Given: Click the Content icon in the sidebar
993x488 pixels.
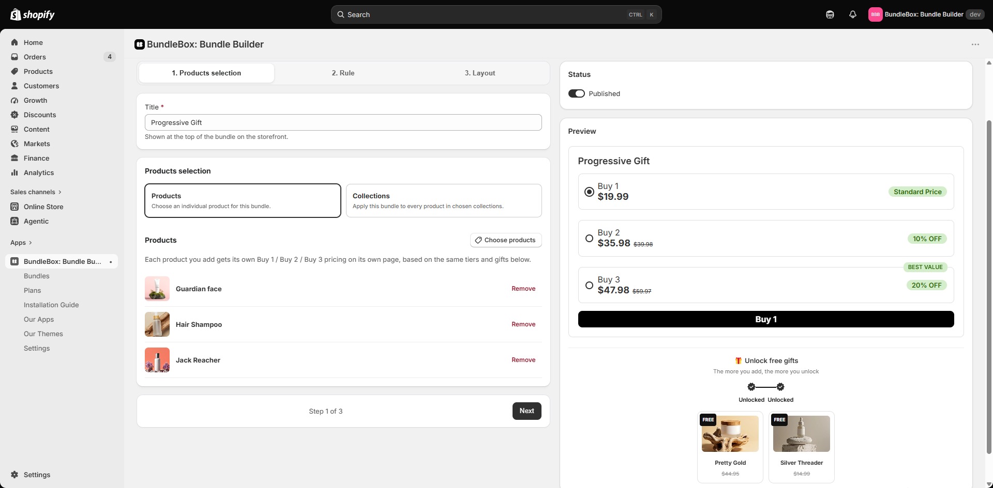Looking at the screenshot, I should (x=14, y=129).
